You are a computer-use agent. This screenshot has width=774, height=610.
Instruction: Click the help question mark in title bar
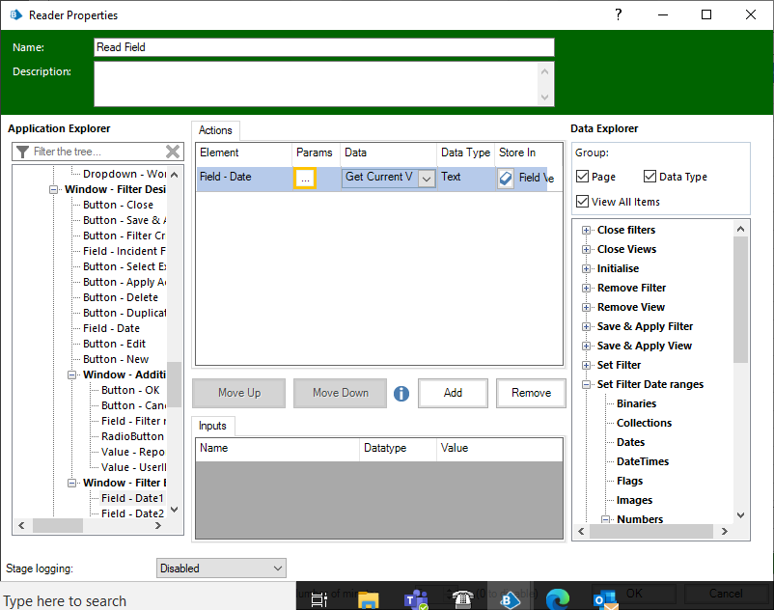point(619,14)
